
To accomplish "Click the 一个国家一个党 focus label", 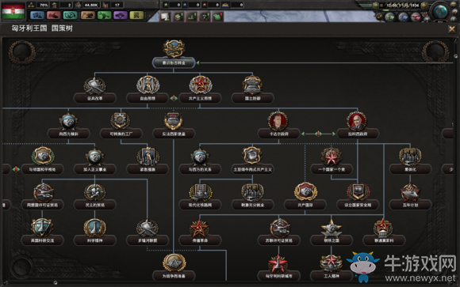I will pyautogui.click(x=332, y=169).
